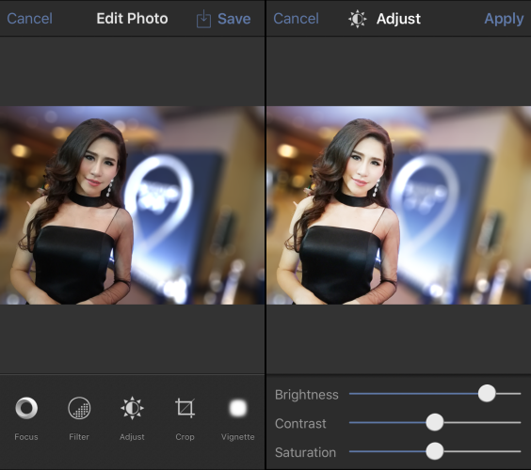
Task: Open the Filter tool icon
Action: tap(79, 408)
